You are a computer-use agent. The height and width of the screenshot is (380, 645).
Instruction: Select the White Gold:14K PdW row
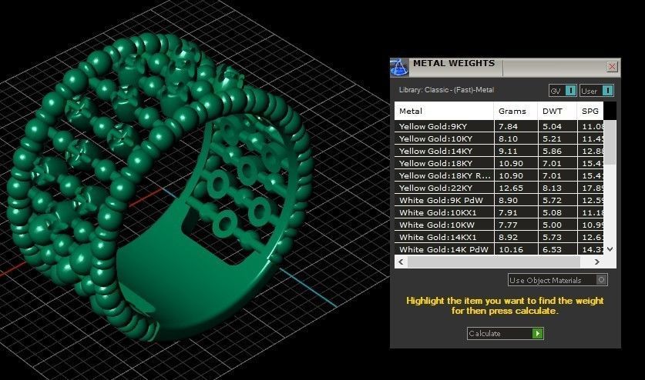coord(499,249)
